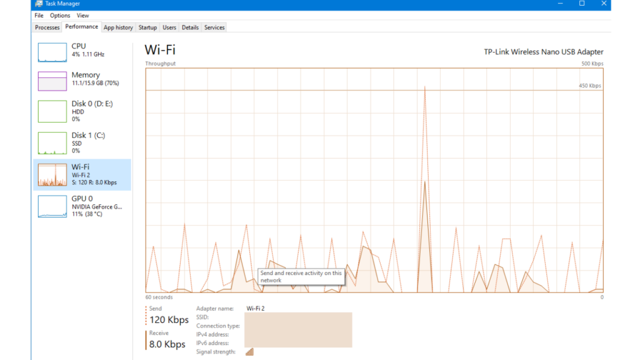Click the Wi-Fi 2 adapter name label
This screenshot has height=360, width=640.
(257, 308)
